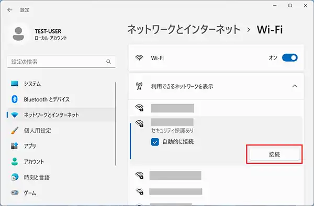314x206 pixels.
Task: Click the ゲーム controller icon
Action: click(15, 192)
